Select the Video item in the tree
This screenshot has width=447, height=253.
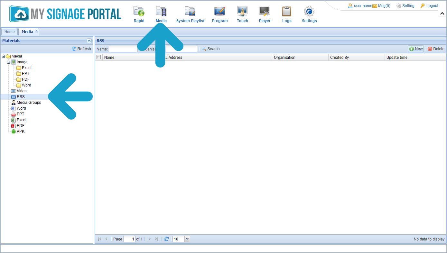pos(22,91)
